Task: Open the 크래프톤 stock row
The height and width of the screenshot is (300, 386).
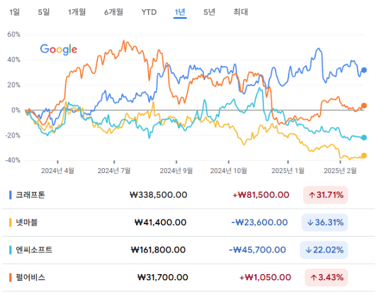Action: 189,195
